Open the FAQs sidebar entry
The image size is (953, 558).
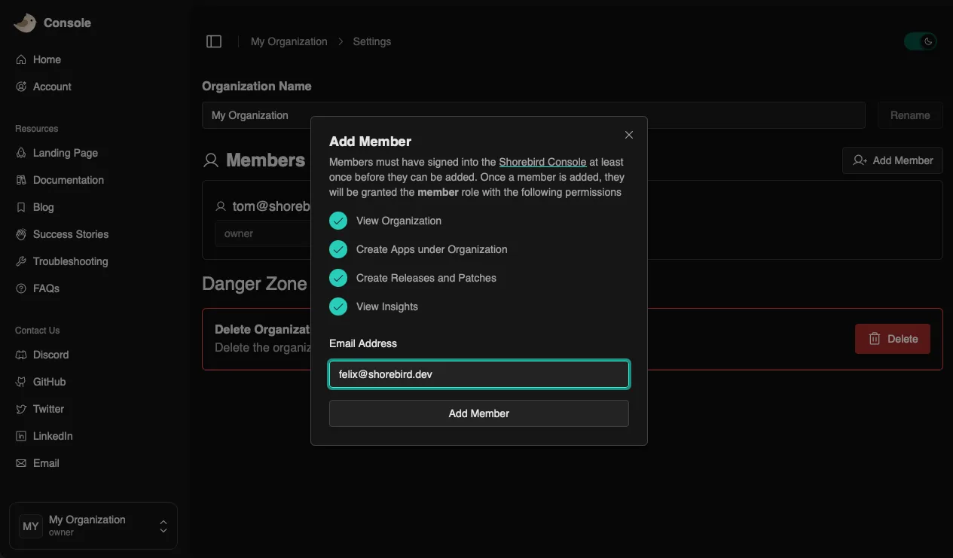coord(47,288)
